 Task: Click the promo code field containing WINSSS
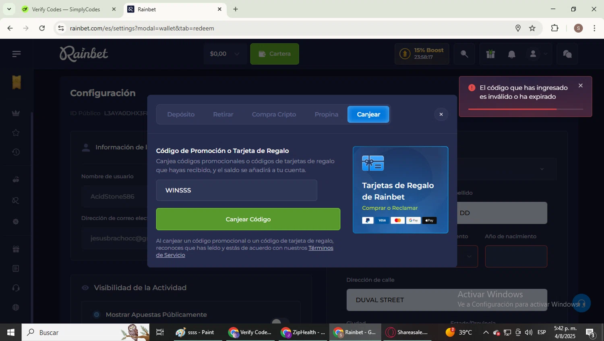[236, 190]
